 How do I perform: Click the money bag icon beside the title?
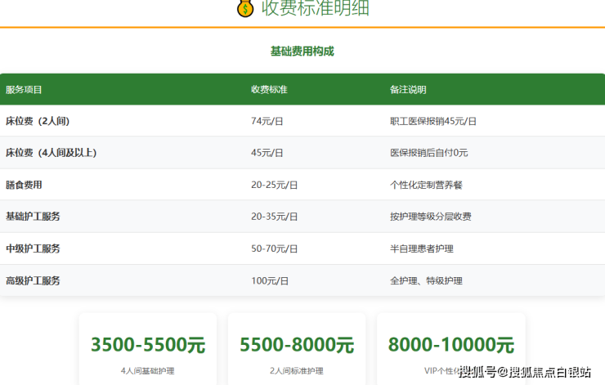pos(245,9)
